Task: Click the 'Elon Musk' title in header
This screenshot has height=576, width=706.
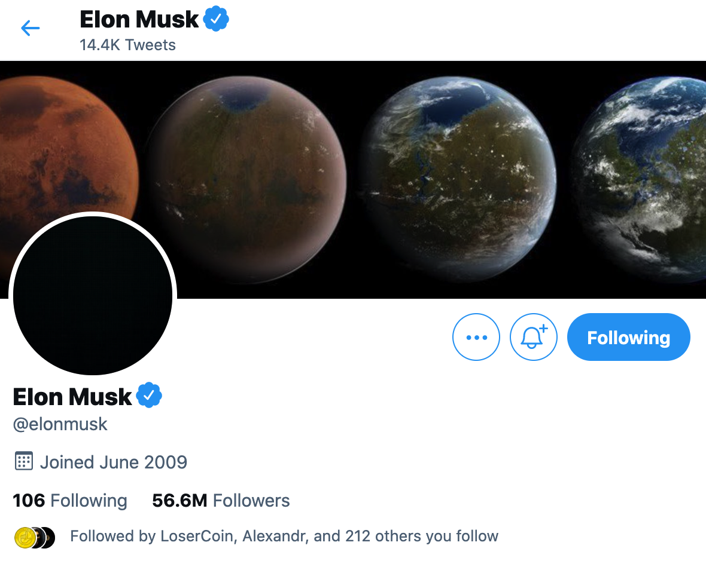Action: pos(139,19)
